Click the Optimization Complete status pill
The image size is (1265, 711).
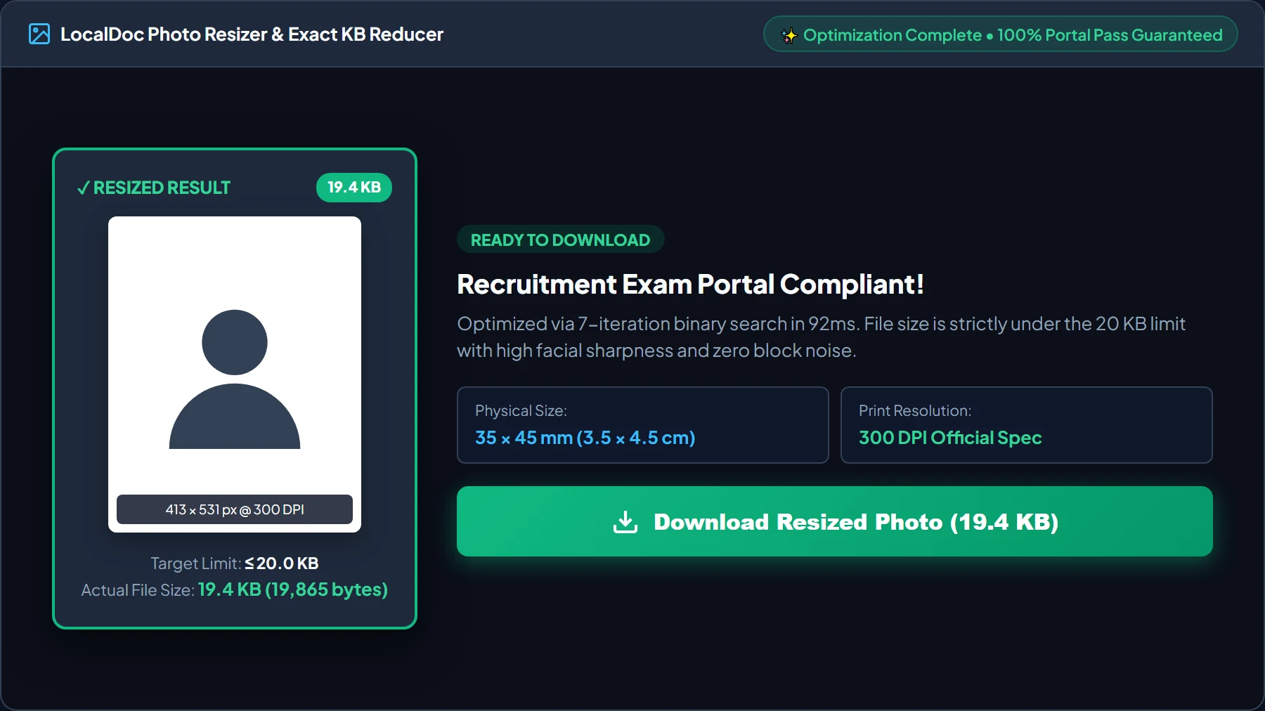1000,34
